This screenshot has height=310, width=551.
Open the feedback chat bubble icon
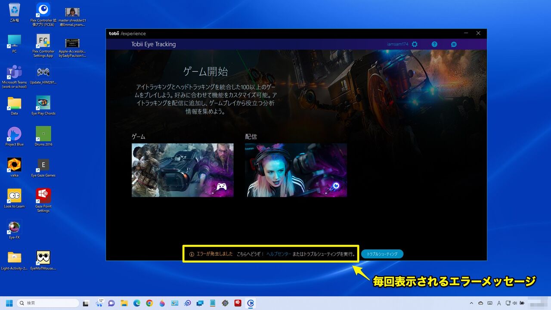click(454, 44)
